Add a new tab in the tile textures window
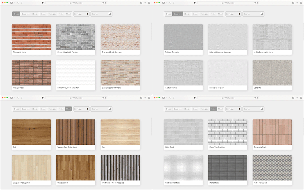 click(x=297, y=98)
